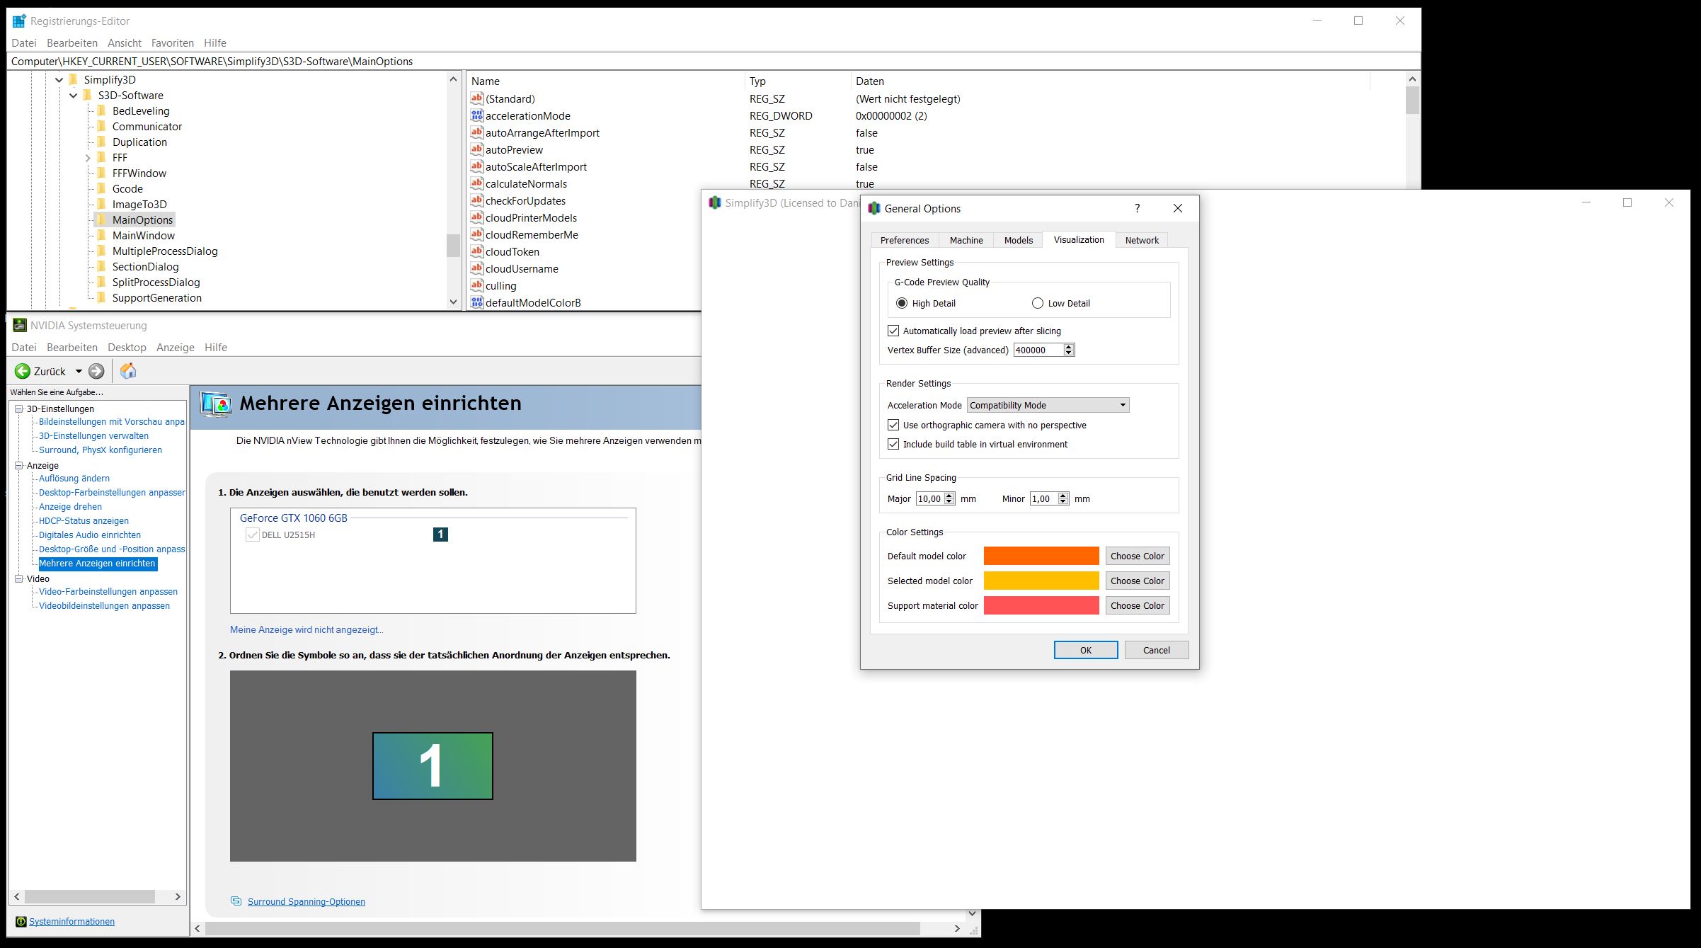Click the Simplify3D window title icon

pyautogui.click(x=715, y=202)
